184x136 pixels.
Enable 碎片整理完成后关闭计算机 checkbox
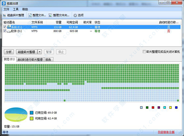144,52
